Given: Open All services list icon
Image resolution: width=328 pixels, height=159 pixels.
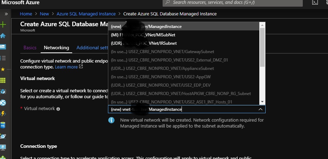Looking at the screenshot, I should click(x=3, y=58).
